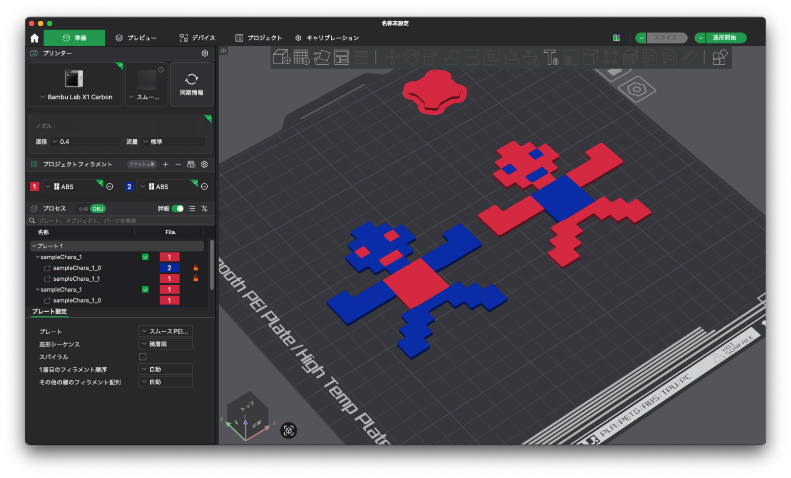Open the nozzle 直径 0.4 dropdown
The height and width of the screenshot is (478, 791).
[x=86, y=142]
